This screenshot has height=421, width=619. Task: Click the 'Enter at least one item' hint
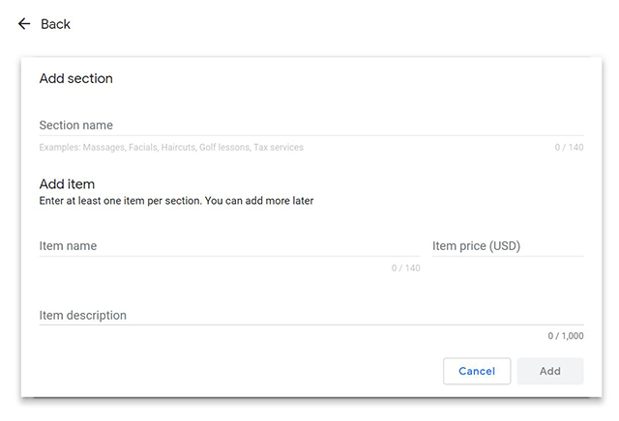176,201
